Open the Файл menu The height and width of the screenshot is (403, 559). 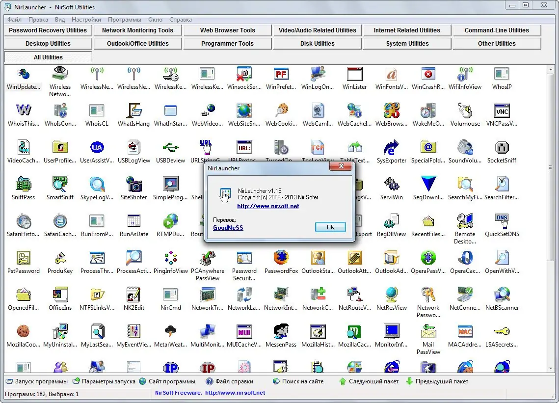[x=15, y=20]
